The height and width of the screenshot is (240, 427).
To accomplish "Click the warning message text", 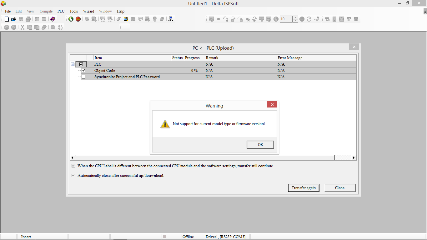I will tap(219, 124).
